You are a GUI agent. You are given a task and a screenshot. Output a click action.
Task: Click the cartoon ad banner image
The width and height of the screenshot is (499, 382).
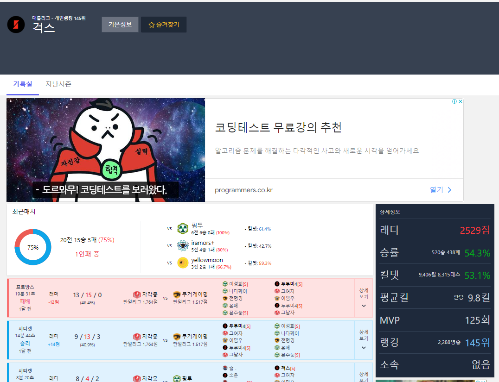pos(106,150)
